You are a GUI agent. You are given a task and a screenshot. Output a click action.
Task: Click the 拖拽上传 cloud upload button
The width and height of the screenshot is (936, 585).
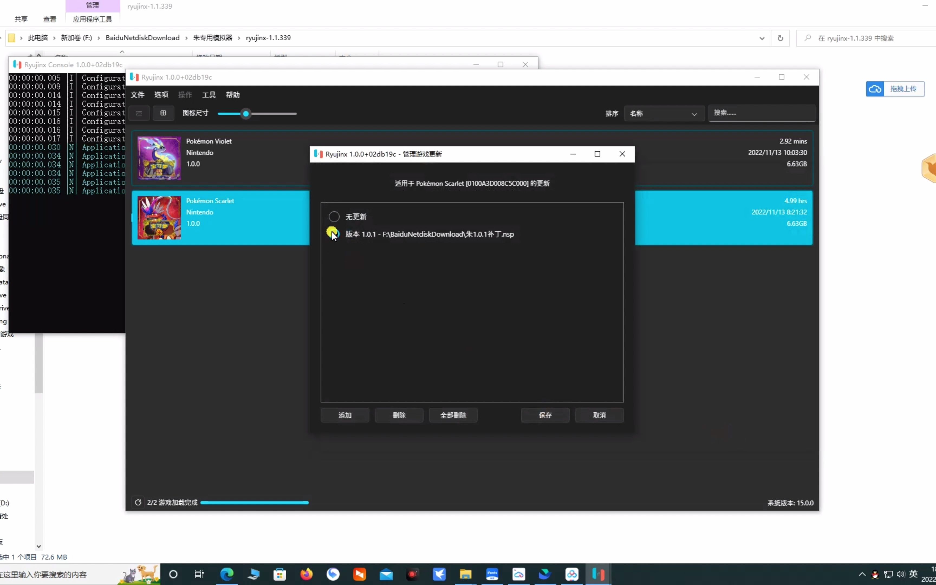pyautogui.click(x=895, y=89)
